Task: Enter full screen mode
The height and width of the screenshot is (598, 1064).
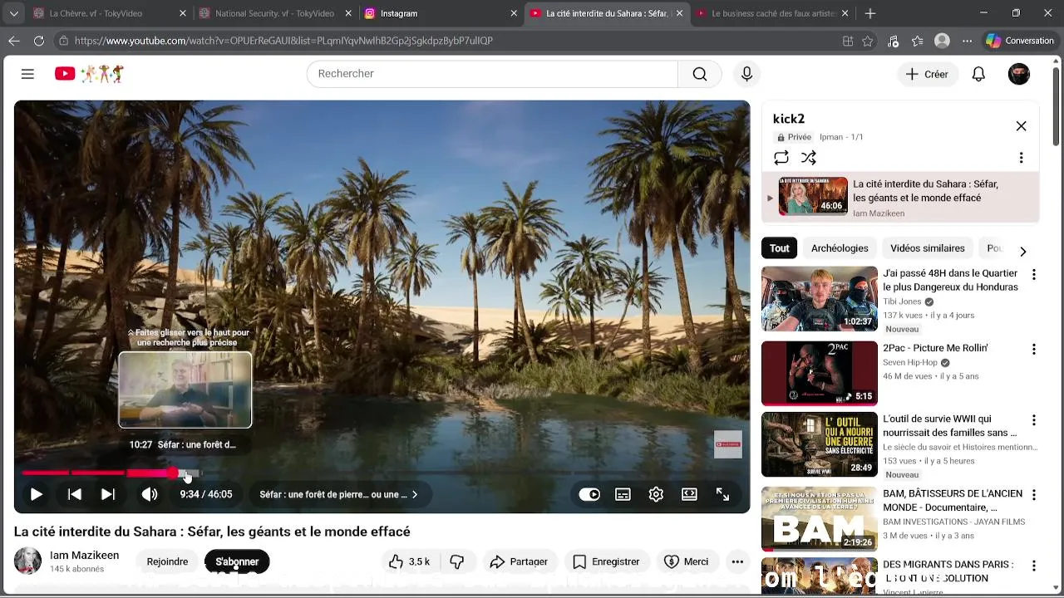Action: [x=722, y=494]
